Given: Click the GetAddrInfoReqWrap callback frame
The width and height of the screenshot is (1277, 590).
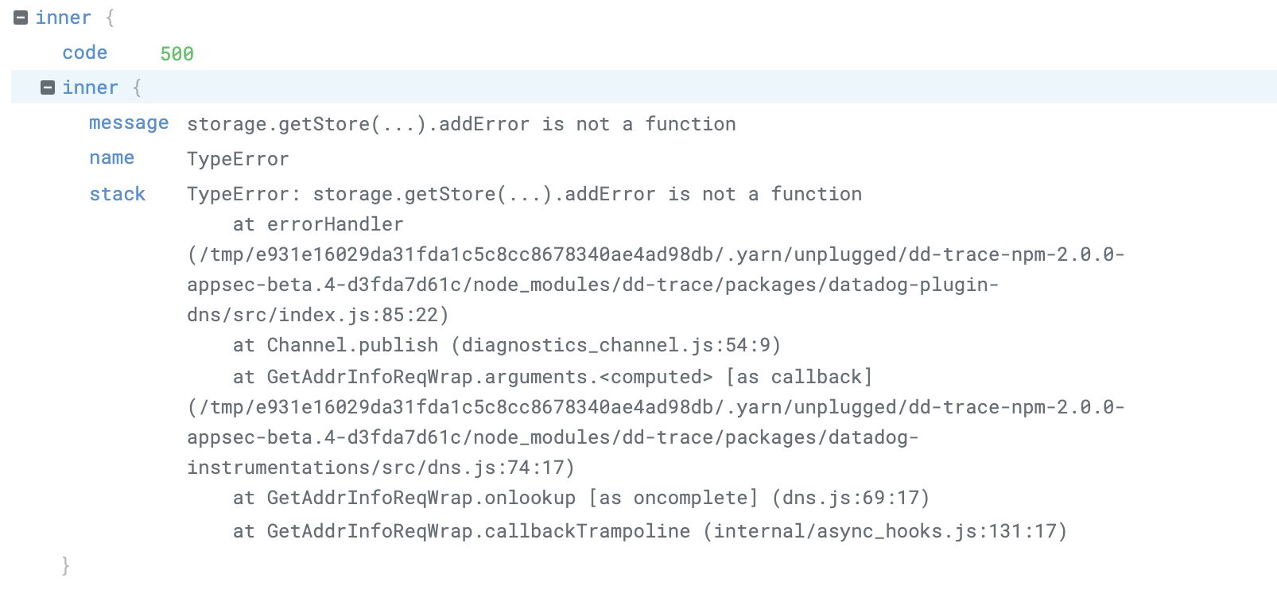Looking at the screenshot, I should tap(554, 376).
